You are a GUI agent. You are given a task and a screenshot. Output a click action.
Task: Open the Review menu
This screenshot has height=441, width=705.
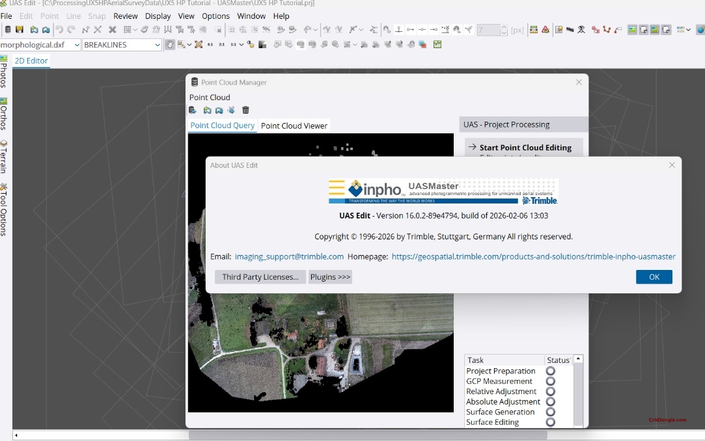tap(126, 16)
